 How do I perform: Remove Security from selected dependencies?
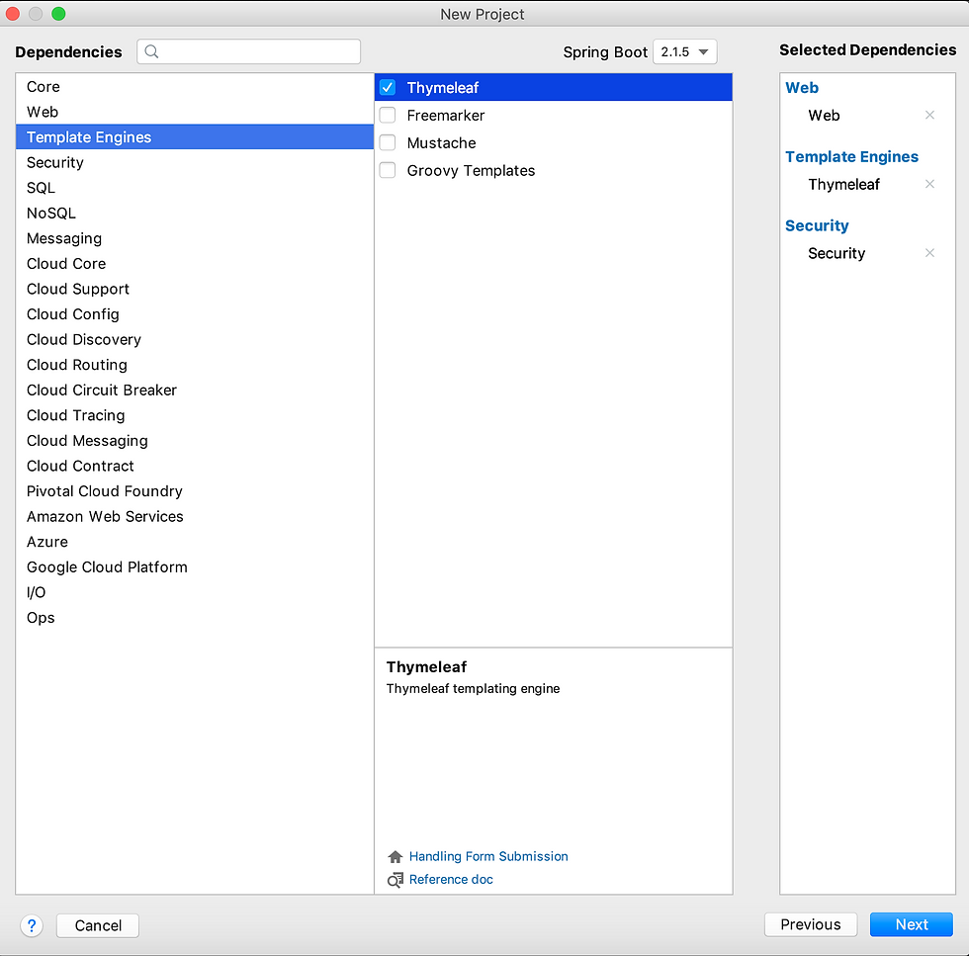tap(929, 253)
